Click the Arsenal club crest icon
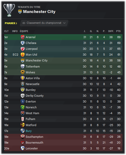Viewport: 126px width, 155px height. 23,37
